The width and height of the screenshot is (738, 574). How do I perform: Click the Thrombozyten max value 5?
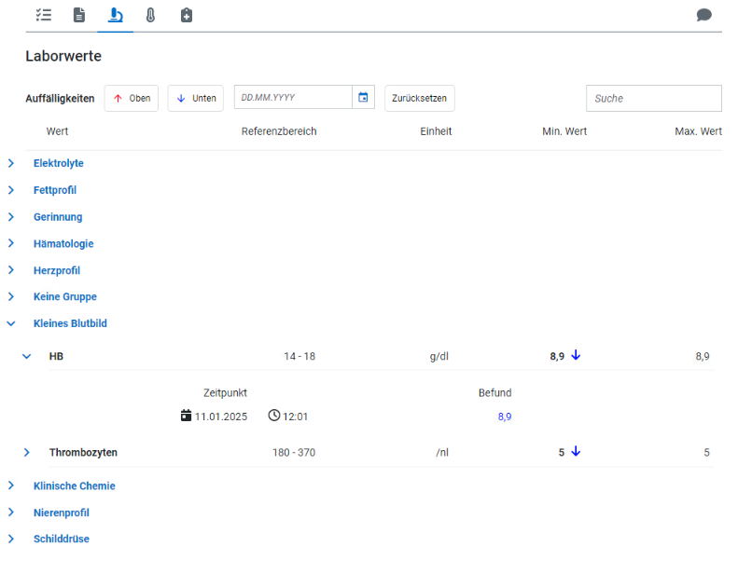tap(706, 452)
